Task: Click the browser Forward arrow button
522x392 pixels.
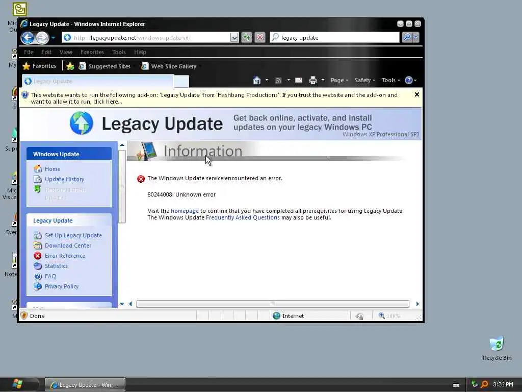Action: pyautogui.click(x=42, y=38)
